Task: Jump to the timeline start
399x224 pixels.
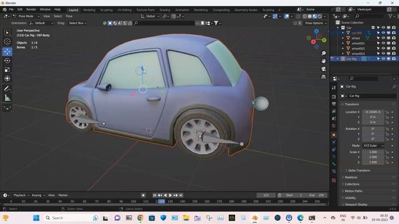Action: 155,195
